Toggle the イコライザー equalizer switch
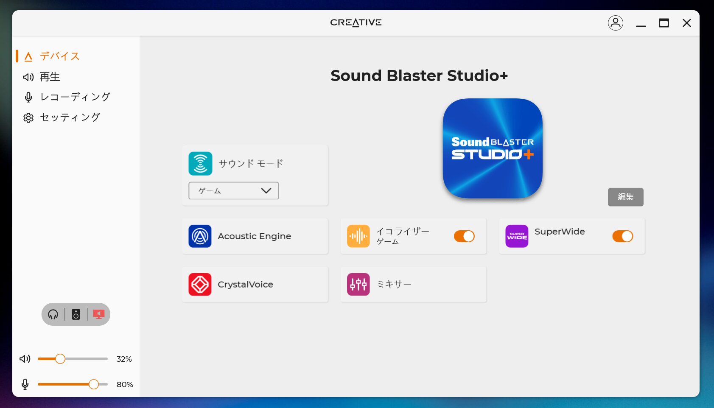714x408 pixels. [x=464, y=236]
